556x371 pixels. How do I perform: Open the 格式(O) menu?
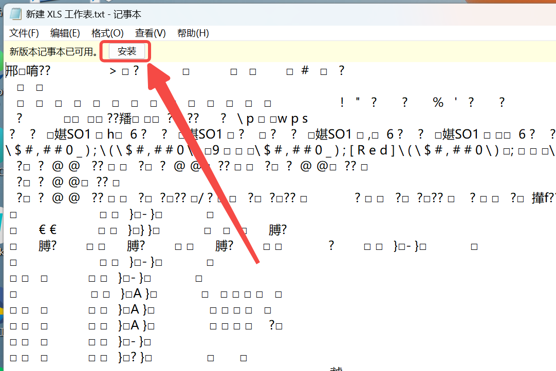(x=107, y=33)
